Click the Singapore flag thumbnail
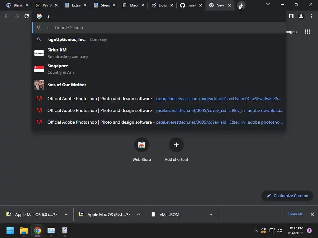The width and height of the screenshot is (318, 238). (39, 69)
